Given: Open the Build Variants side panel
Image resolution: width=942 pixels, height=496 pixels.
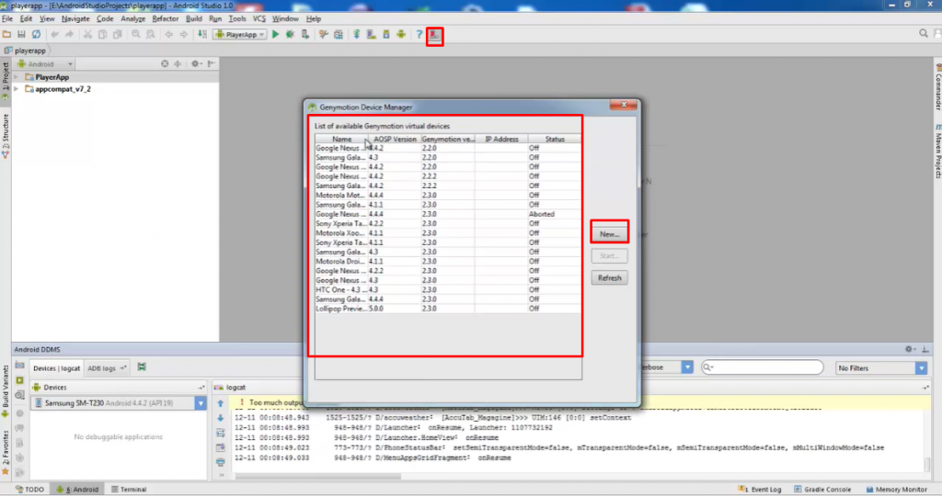Looking at the screenshot, I should [6, 391].
